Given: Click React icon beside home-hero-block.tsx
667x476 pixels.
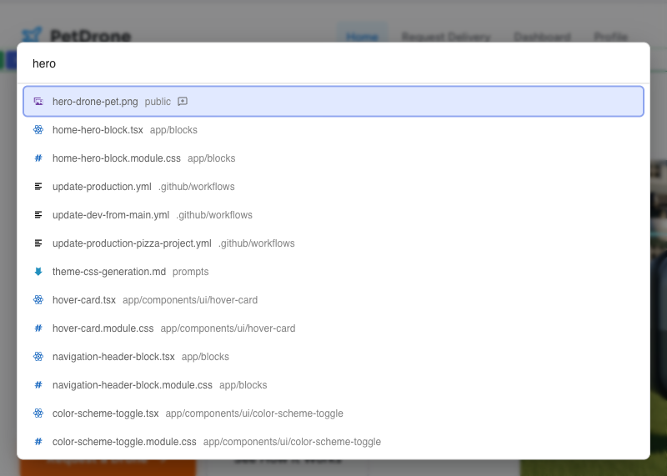Looking at the screenshot, I should pyautogui.click(x=38, y=130).
